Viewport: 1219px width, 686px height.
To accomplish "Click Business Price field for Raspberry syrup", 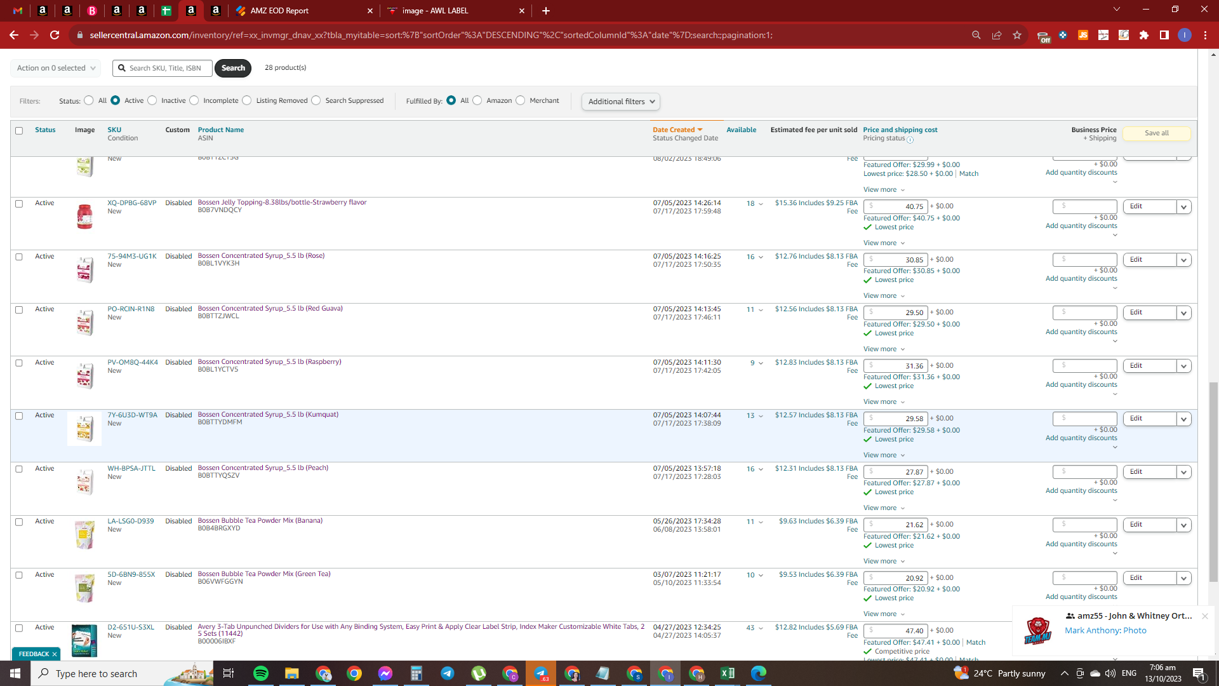I will point(1084,366).
